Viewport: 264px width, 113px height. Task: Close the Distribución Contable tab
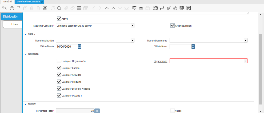(x=42, y=2)
